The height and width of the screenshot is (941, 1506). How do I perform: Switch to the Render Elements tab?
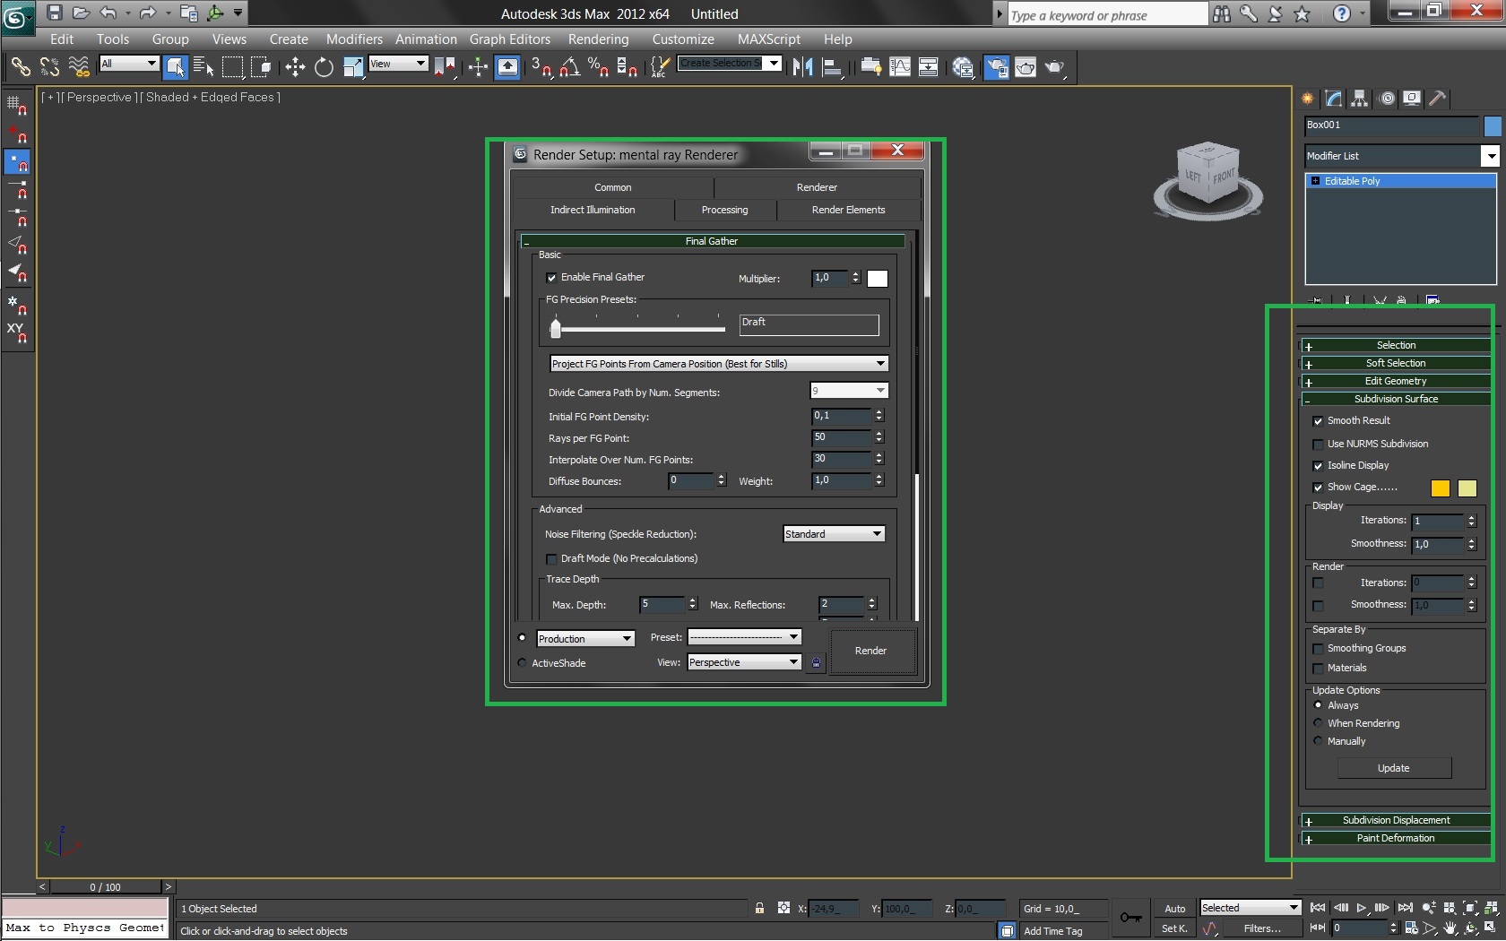848,210
